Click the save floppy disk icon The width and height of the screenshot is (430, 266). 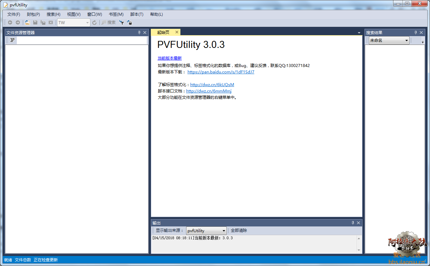click(35, 22)
